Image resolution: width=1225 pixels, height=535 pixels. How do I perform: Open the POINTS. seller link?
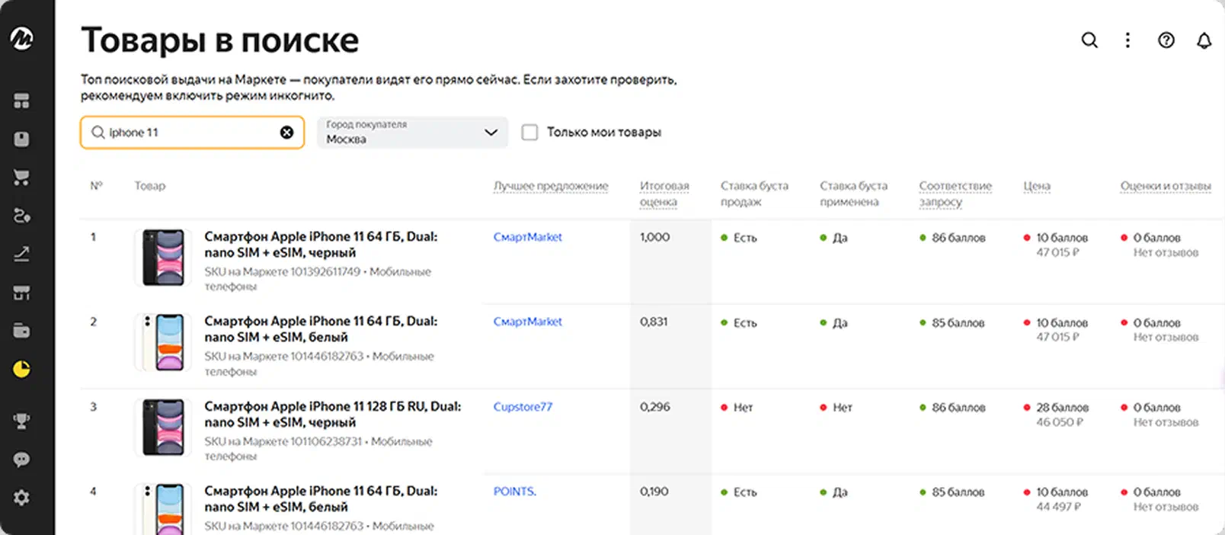coord(515,492)
